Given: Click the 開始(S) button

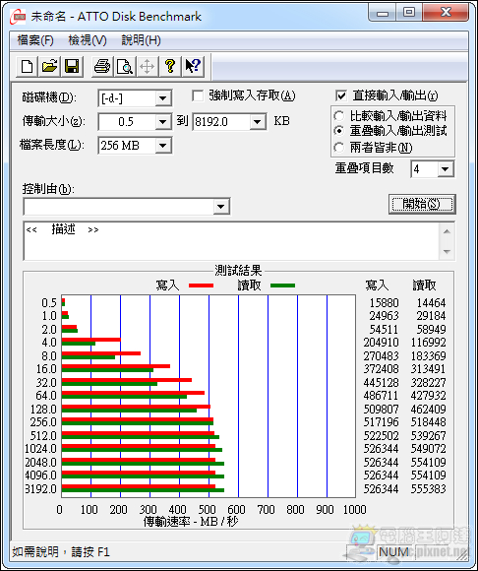Looking at the screenshot, I should pos(422,204).
